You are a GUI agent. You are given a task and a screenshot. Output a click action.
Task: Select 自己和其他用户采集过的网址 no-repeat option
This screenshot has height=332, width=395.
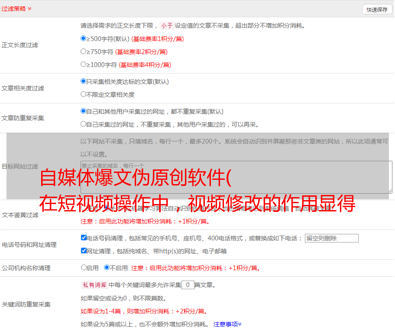pos(84,111)
